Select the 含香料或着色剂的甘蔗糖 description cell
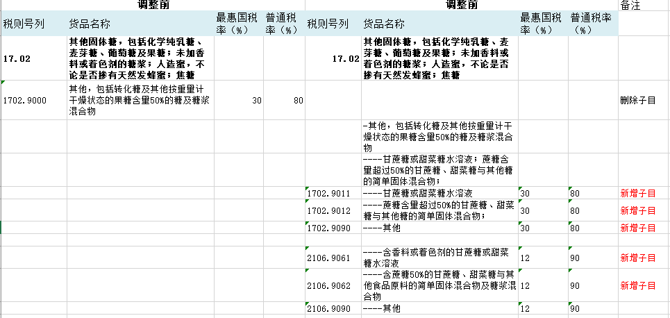 pyautogui.click(x=439, y=258)
